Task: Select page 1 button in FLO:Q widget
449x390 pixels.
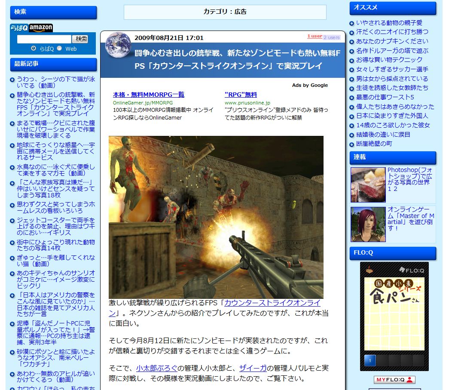Action: [370, 360]
